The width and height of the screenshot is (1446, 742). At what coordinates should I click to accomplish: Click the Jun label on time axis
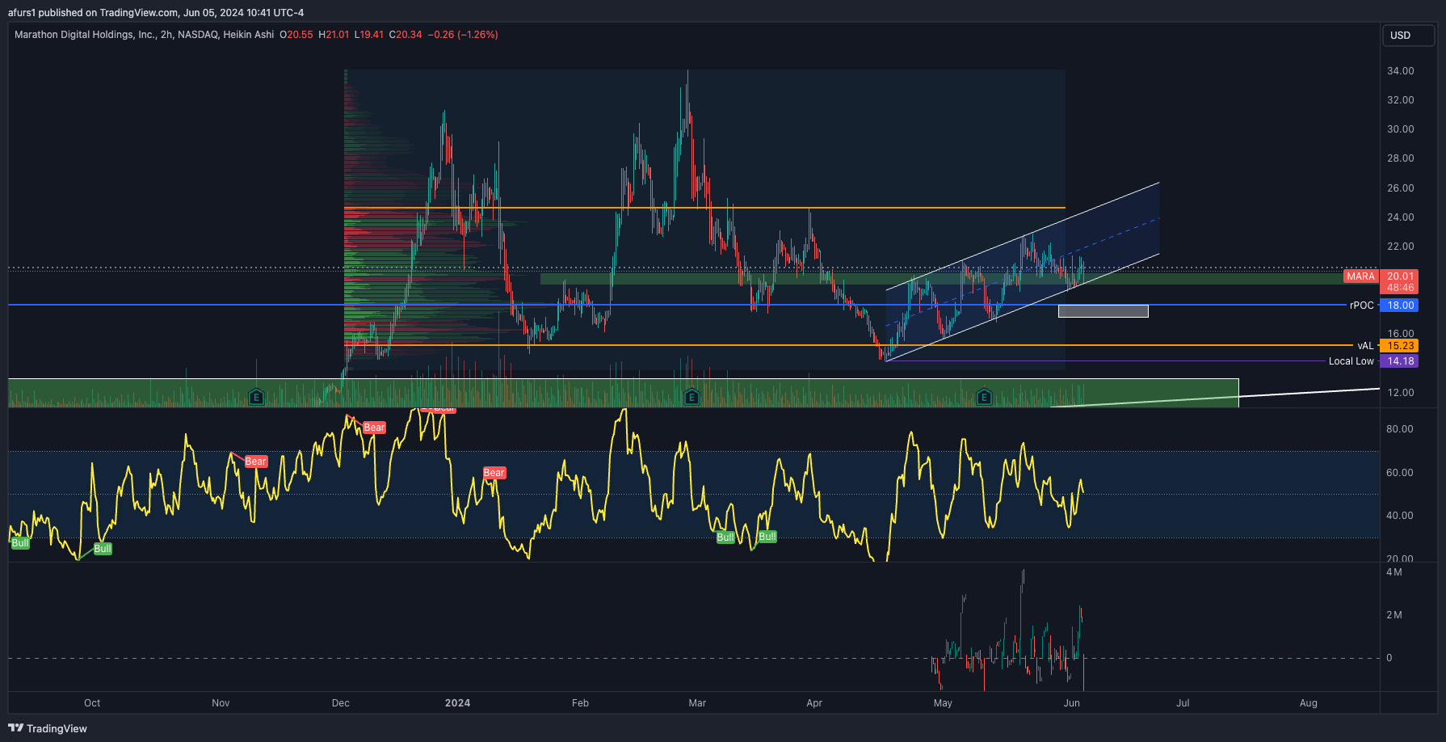pyautogui.click(x=1072, y=703)
